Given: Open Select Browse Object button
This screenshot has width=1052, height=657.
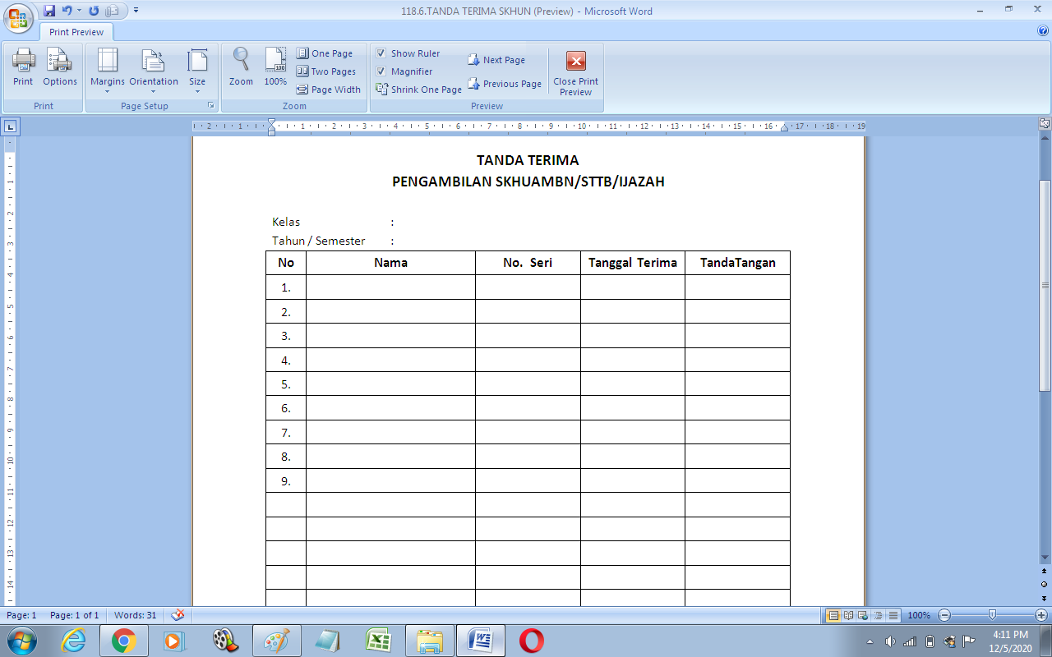Looking at the screenshot, I should (1045, 584).
